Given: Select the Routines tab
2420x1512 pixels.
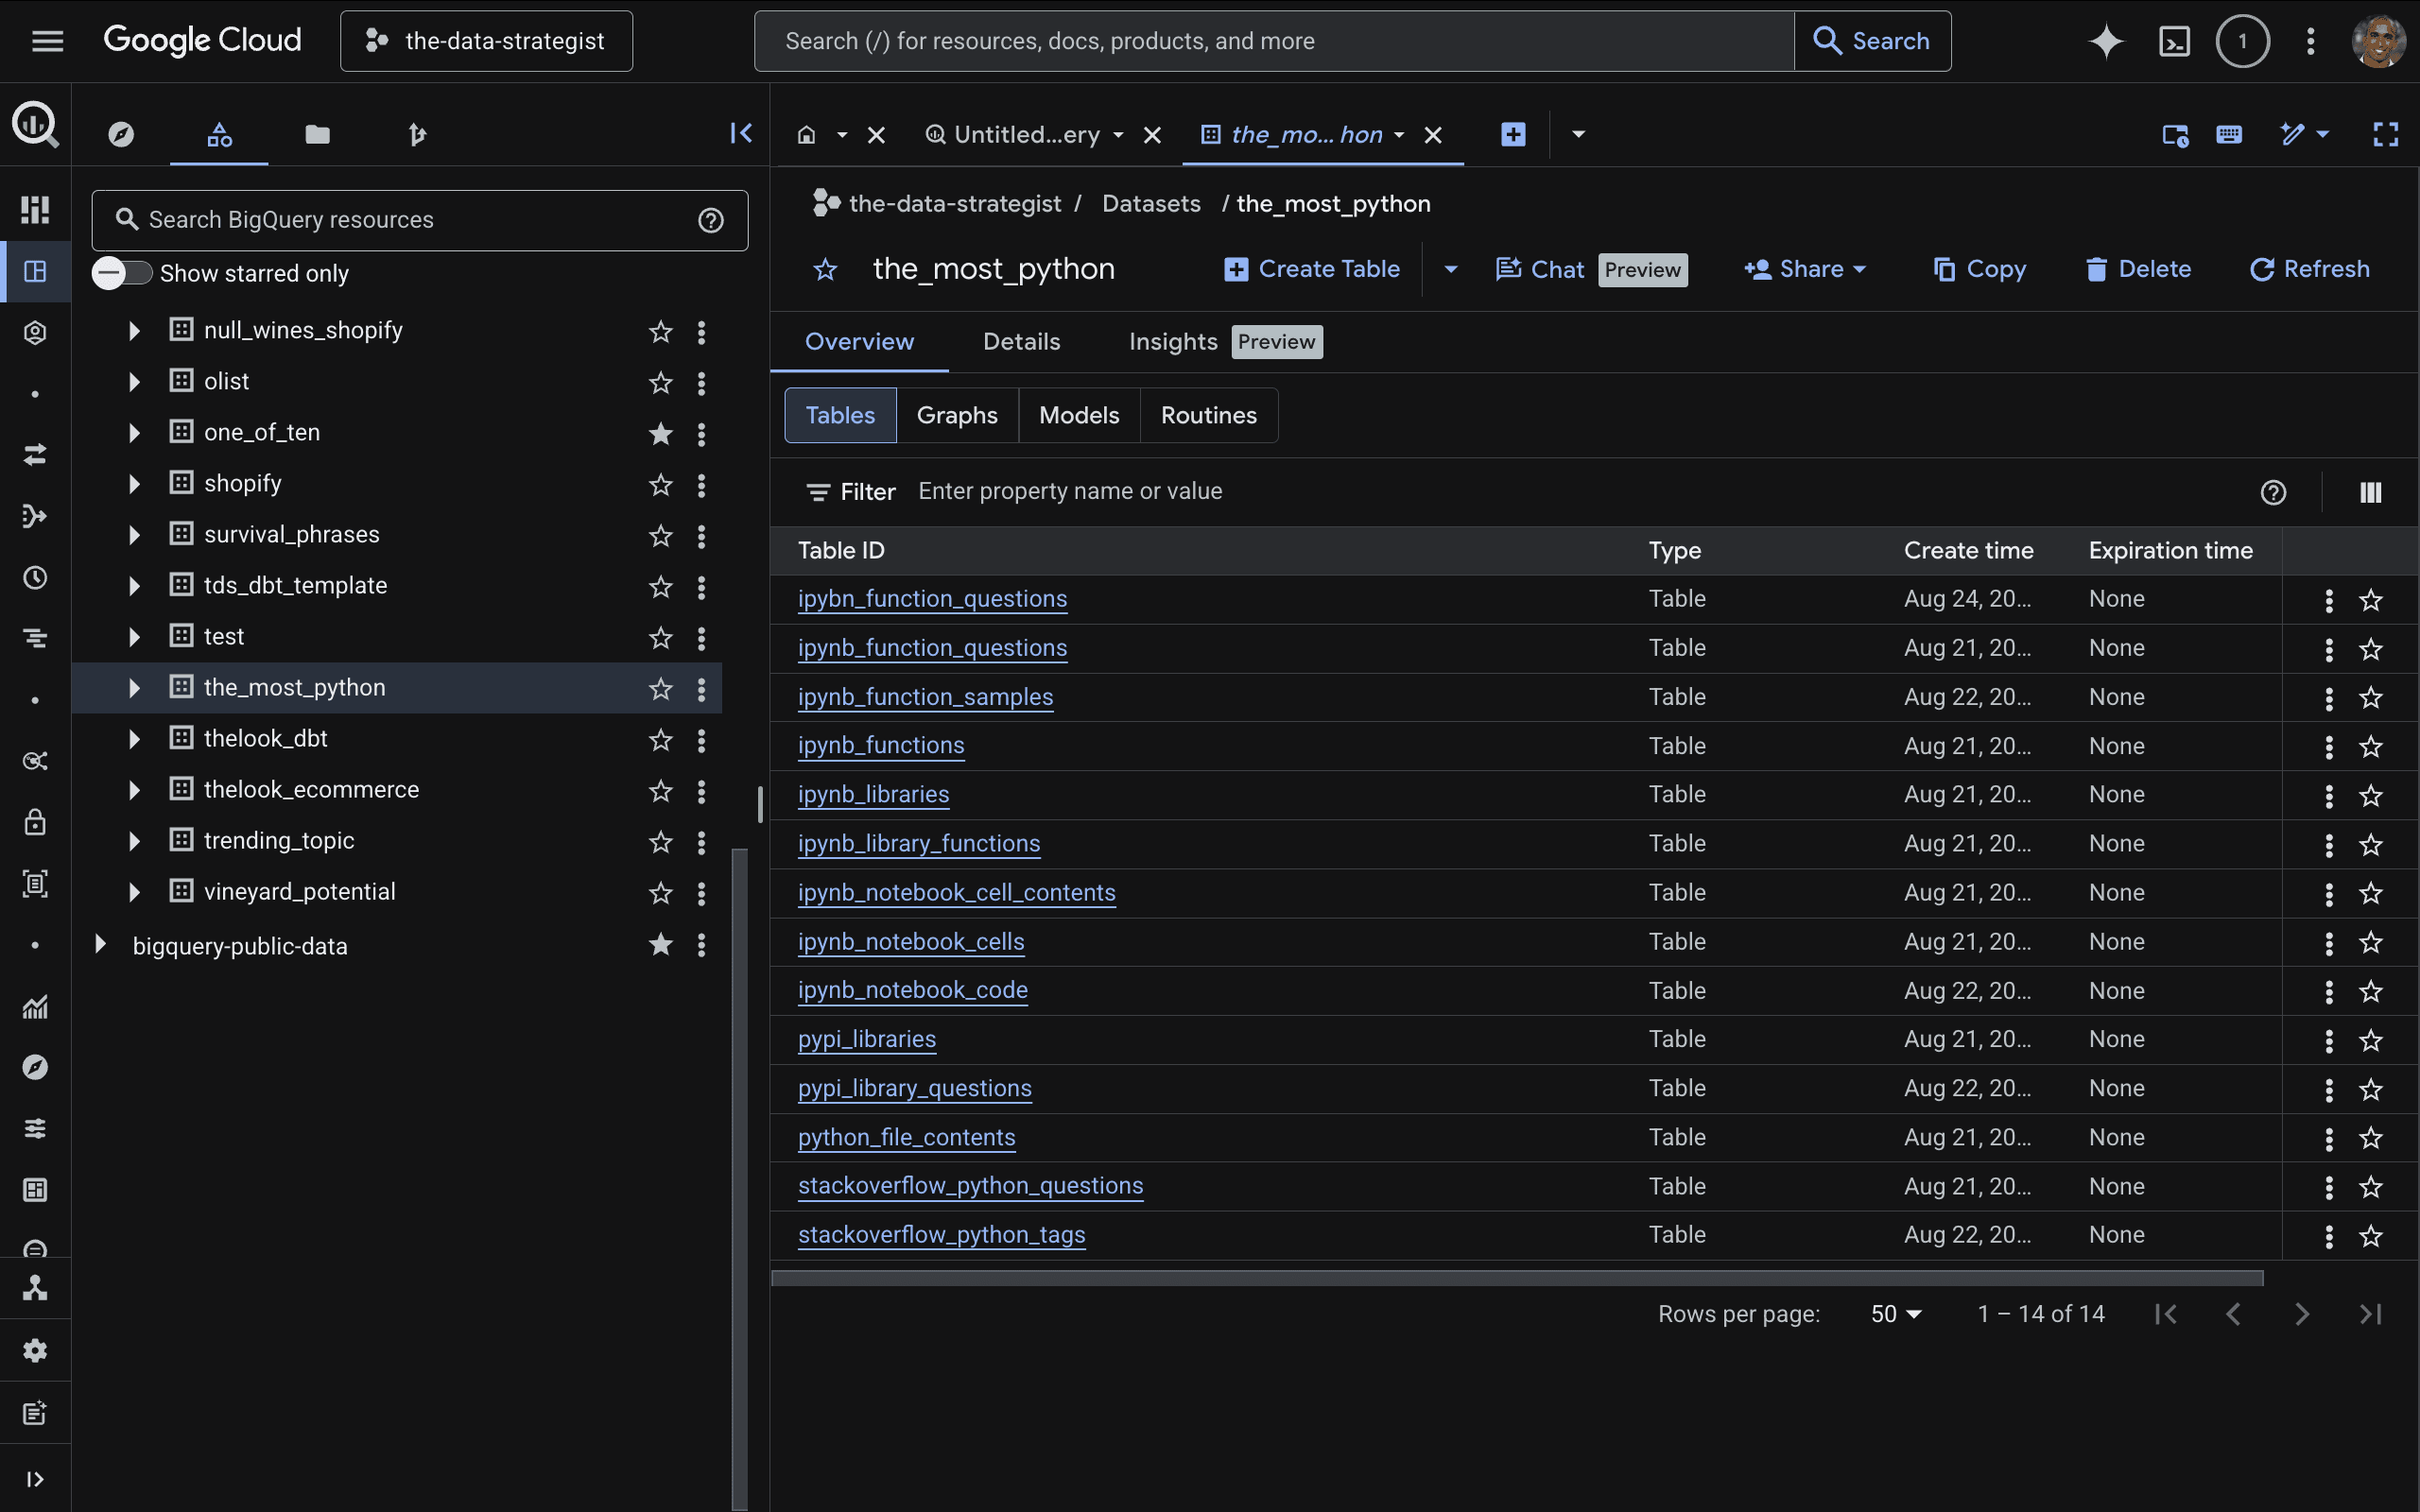Looking at the screenshot, I should [1209, 415].
